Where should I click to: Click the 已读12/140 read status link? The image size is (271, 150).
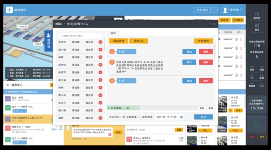(x=56, y=129)
